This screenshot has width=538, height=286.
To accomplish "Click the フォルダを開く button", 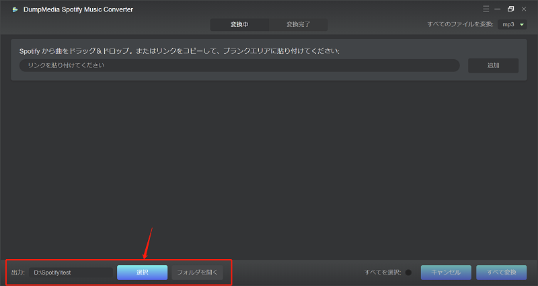I will click(x=197, y=273).
